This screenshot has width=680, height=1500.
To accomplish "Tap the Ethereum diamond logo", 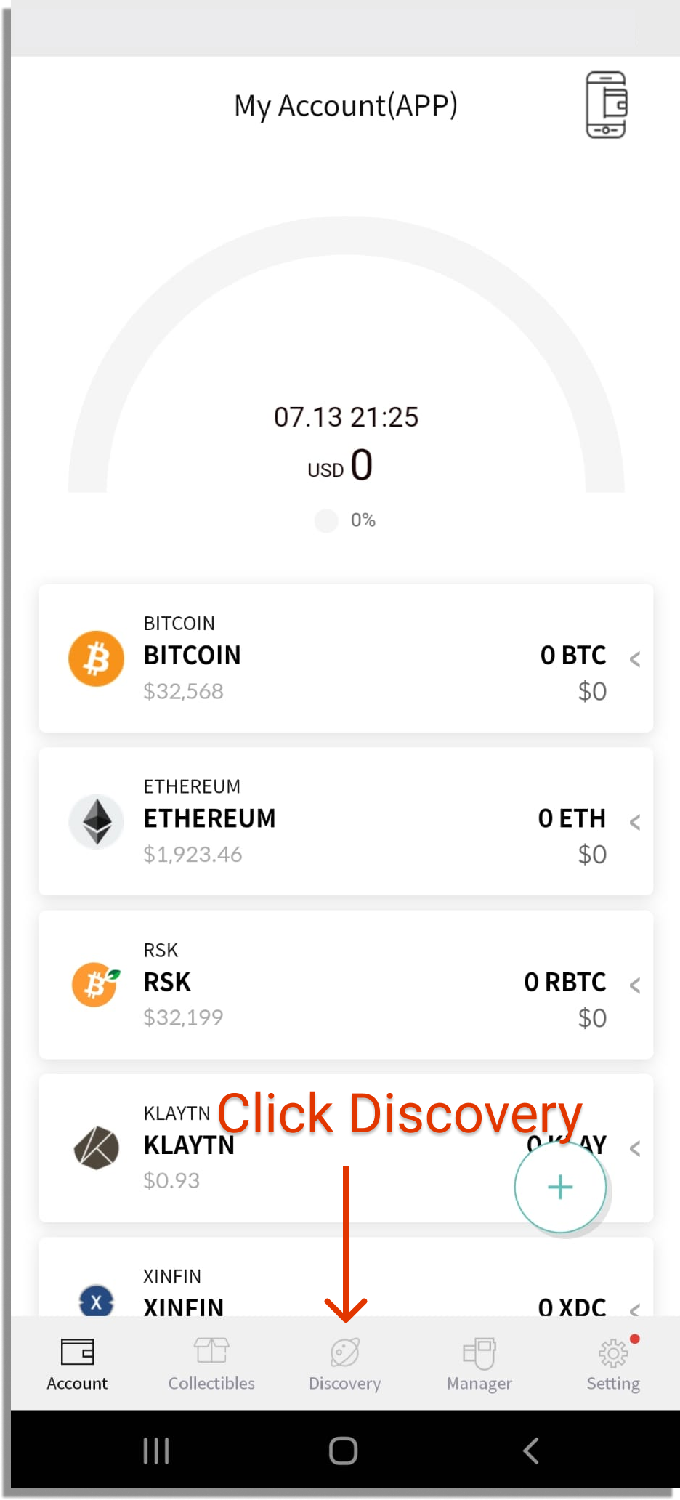I will [x=96, y=822].
